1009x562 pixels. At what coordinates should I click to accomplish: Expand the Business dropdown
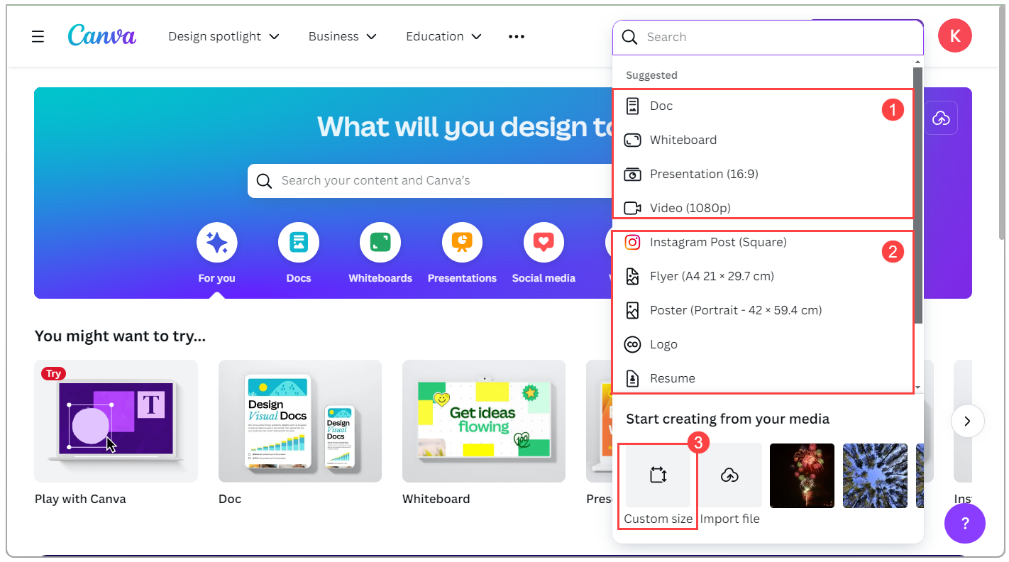pyautogui.click(x=342, y=36)
